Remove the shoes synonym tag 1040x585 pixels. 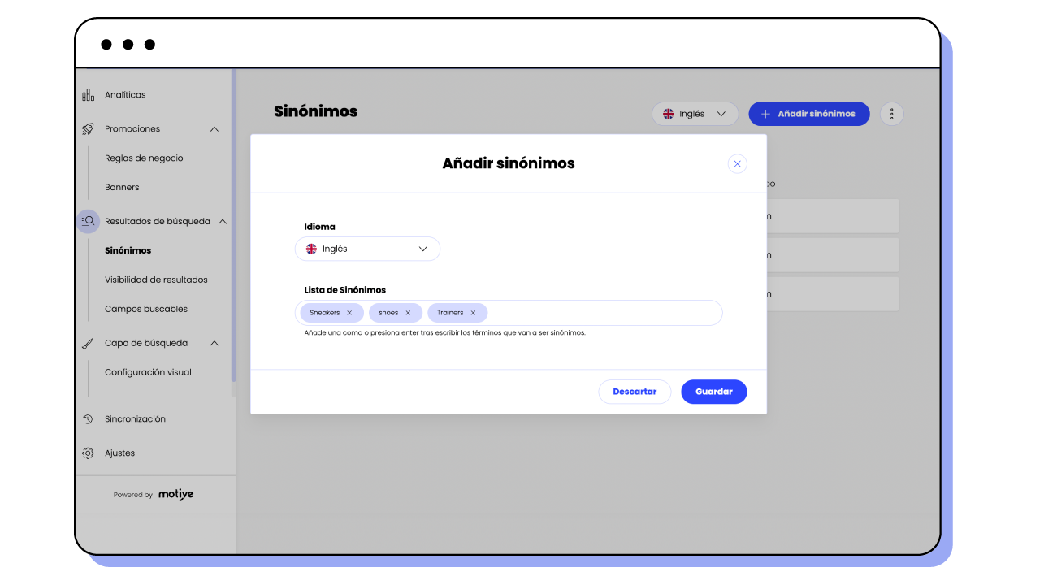(408, 313)
